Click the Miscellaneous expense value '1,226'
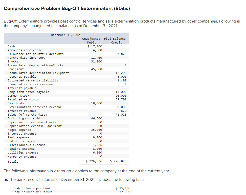 [97, 145]
